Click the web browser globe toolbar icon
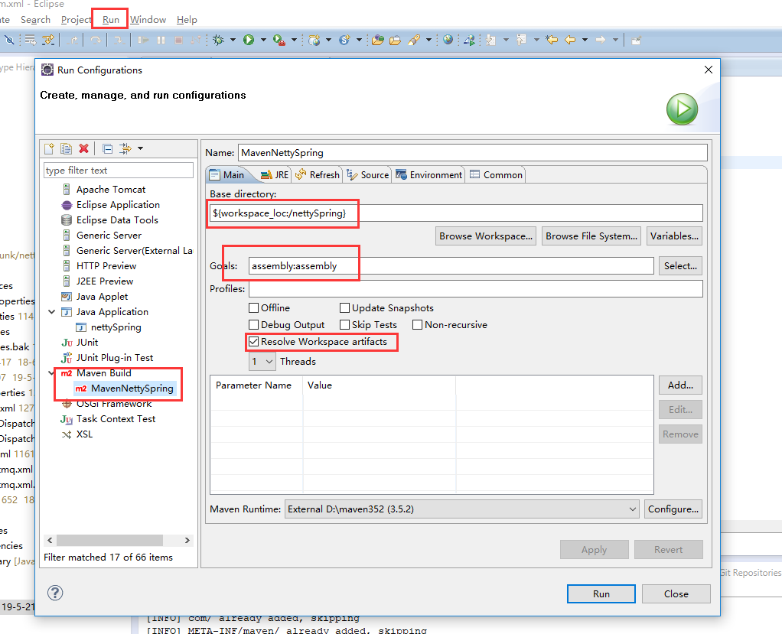 point(448,39)
